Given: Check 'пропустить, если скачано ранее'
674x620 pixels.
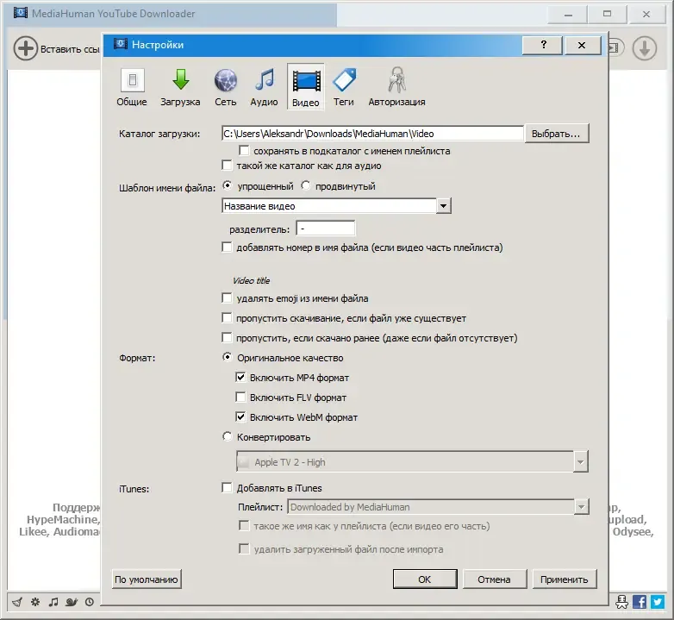Looking at the screenshot, I should (227, 338).
